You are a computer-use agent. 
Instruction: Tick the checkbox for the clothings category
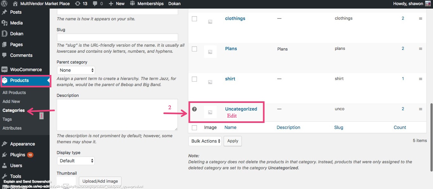pos(194,19)
